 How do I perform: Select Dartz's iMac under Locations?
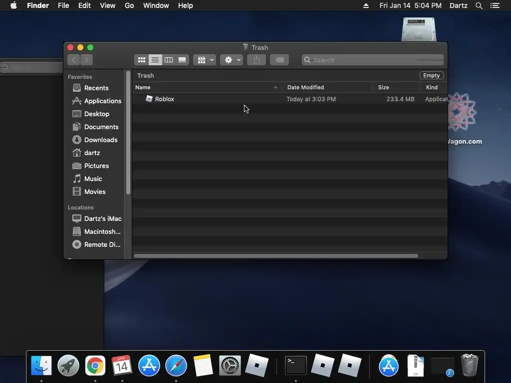[x=103, y=218]
